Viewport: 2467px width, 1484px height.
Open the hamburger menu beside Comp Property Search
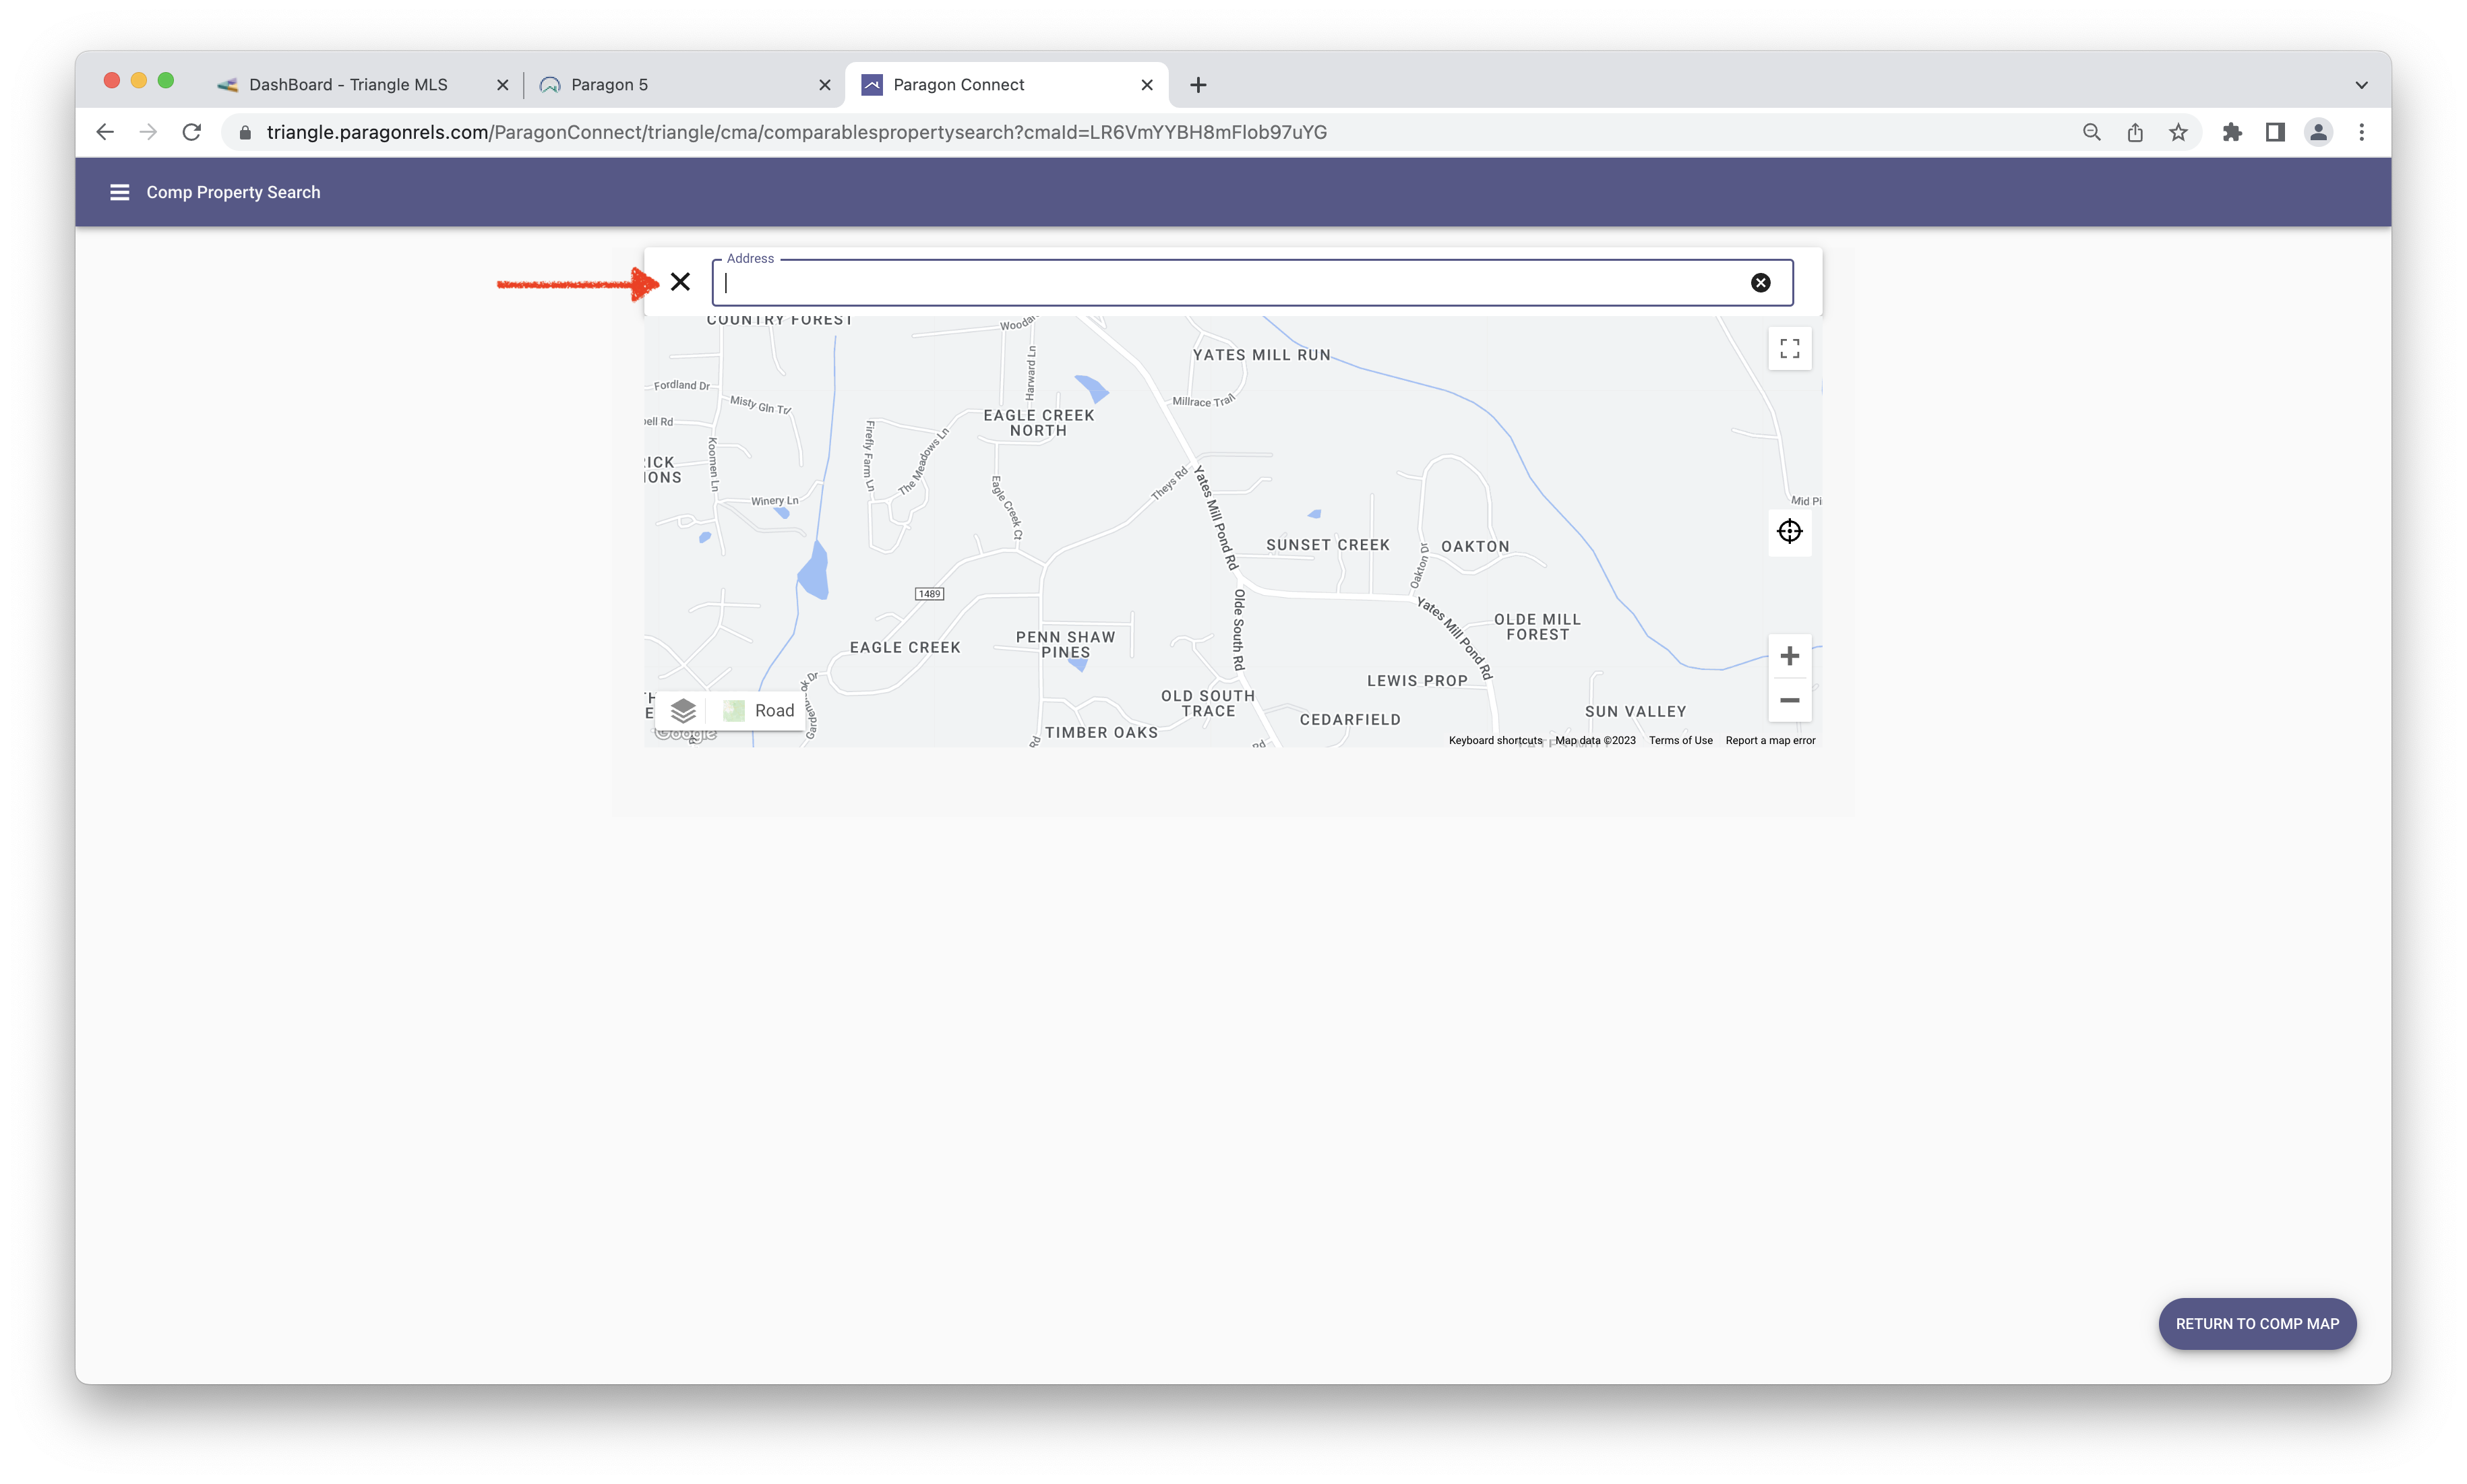click(119, 192)
